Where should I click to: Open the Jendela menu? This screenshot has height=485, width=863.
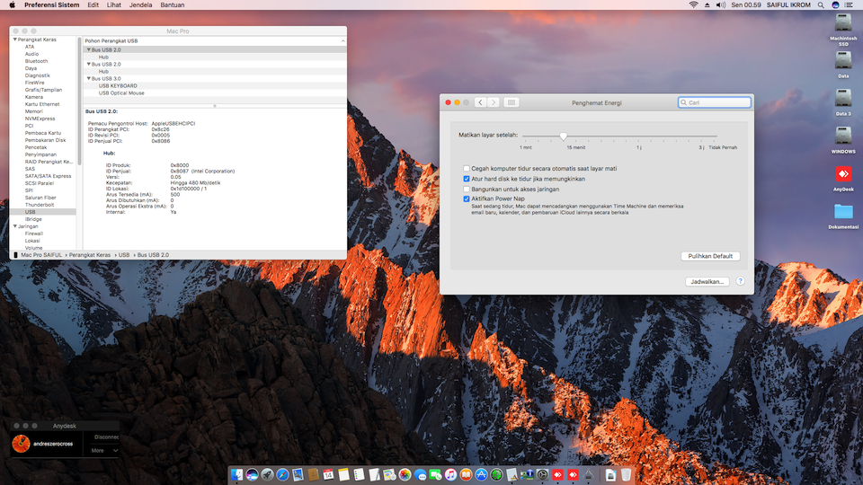pos(140,5)
